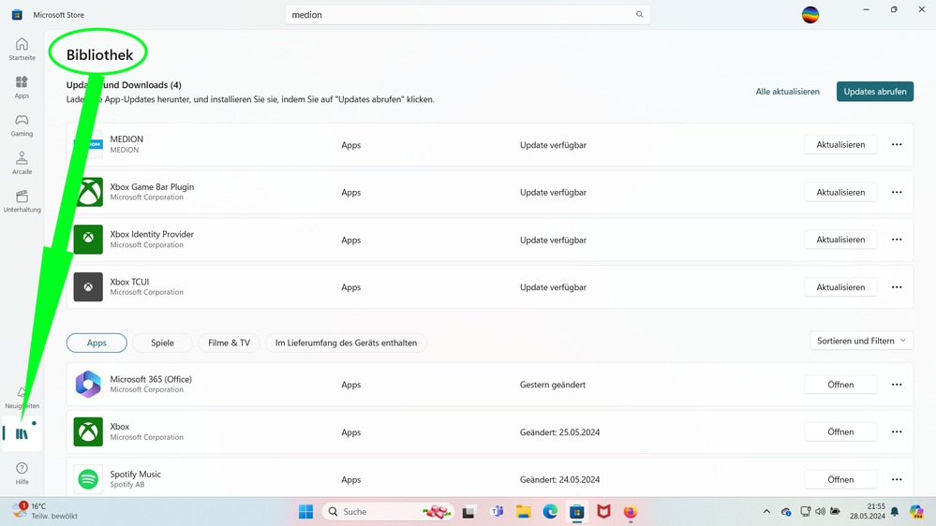Image resolution: width=936 pixels, height=526 pixels.
Task: Show hidden system tray icons
Action: [x=766, y=512]
